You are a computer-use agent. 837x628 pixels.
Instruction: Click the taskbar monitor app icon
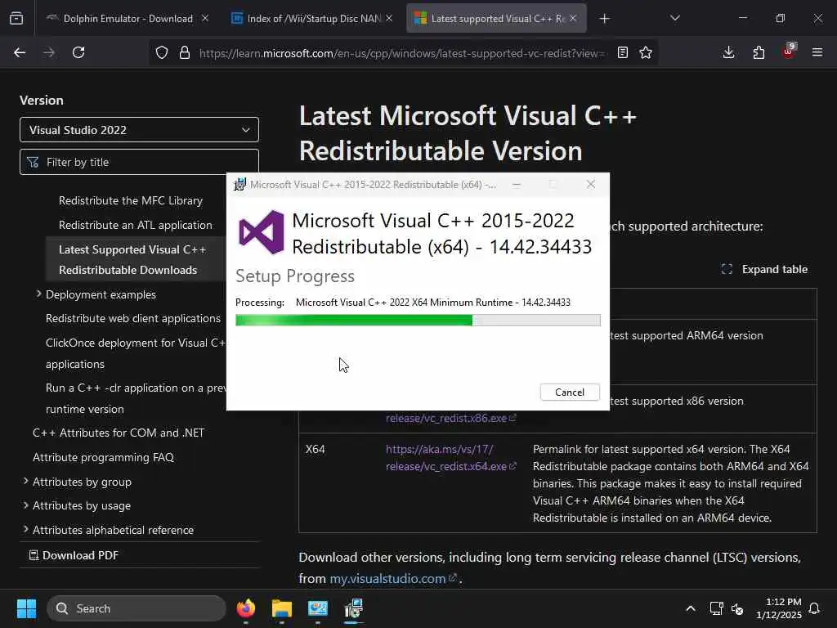(x=318, y=608)
